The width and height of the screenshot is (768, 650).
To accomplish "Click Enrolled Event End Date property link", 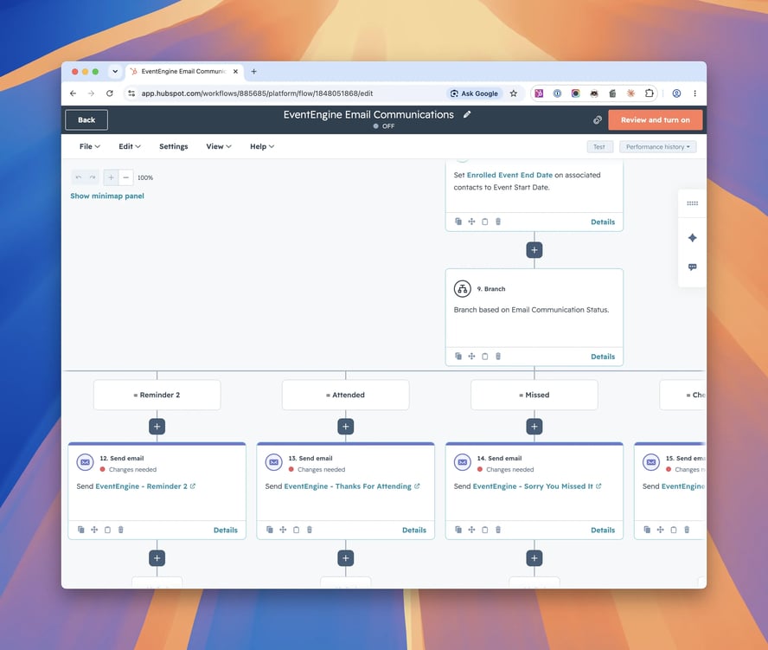I will (509, 175).
